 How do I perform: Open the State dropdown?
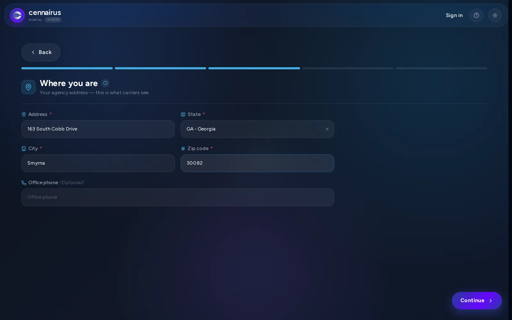257,129
